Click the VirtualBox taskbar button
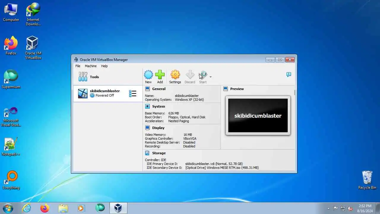 (x=118, y=208)
